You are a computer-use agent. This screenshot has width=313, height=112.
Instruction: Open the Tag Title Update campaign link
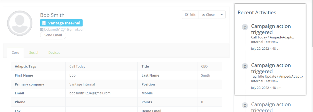pos(277,79)
